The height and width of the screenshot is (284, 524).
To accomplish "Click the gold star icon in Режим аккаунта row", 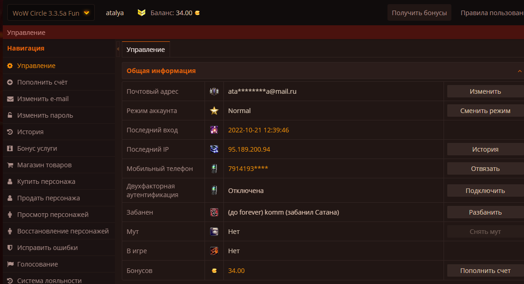I will tap(214, 111).
